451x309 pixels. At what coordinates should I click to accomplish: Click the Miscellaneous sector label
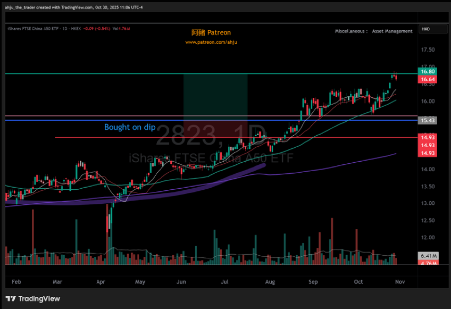[350, 31]
